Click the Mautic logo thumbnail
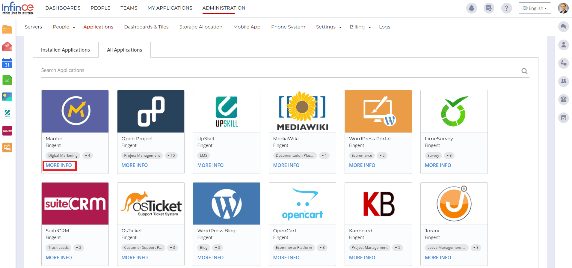572x268 pixels. coord(75,111)
